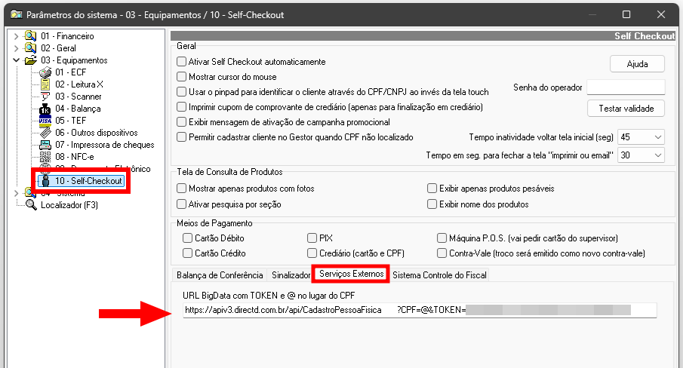Check Usar o pinpad para identificar cliente
The height and width of the screenshot is (368, 683).
(x=182, y=92)
